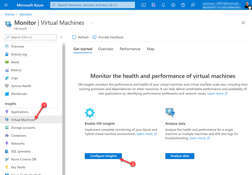
Task: Click the Storage accounts icon
Action: point(7,128)
